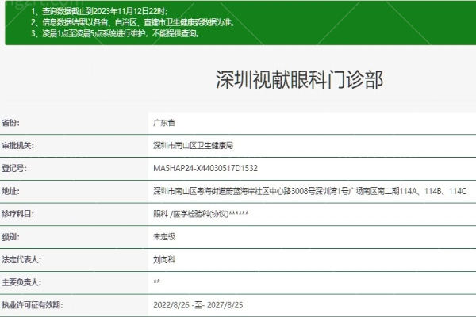Click the label 诊疗科目:

coord(18,214)
